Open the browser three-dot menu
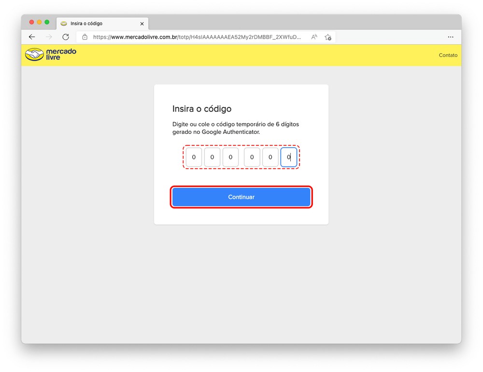Viewport: 483px width, 372px height. click(450, 37)
